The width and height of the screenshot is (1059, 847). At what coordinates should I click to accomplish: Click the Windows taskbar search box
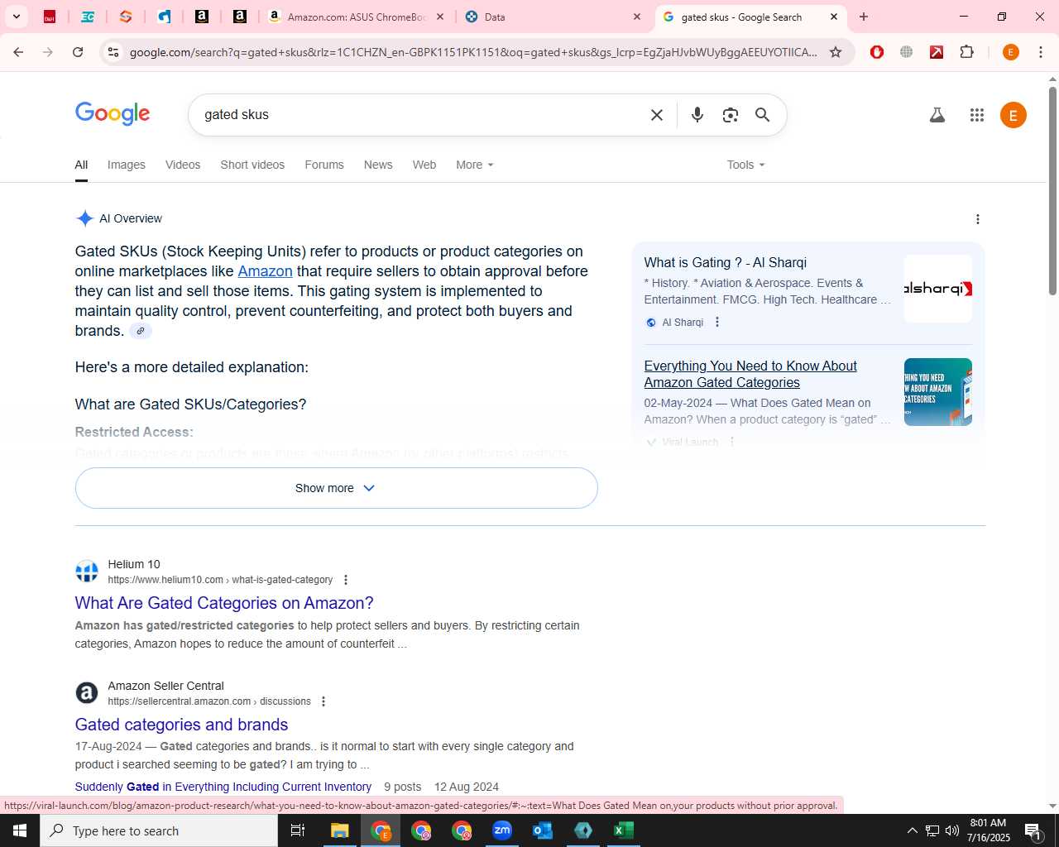159,830
